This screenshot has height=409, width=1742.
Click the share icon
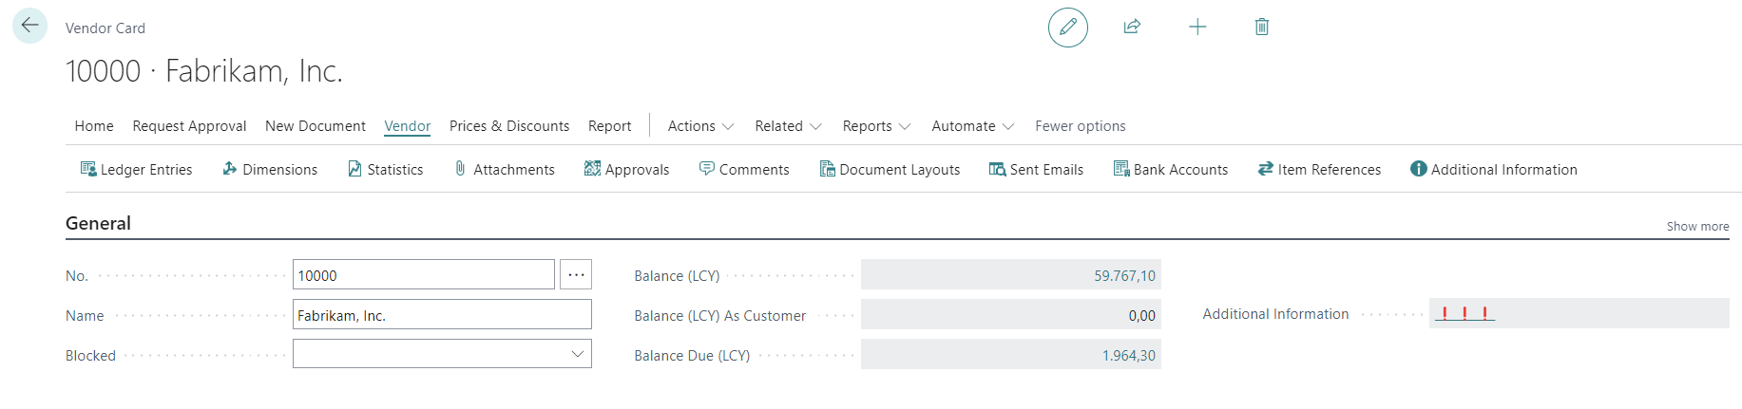point(1132,27)
